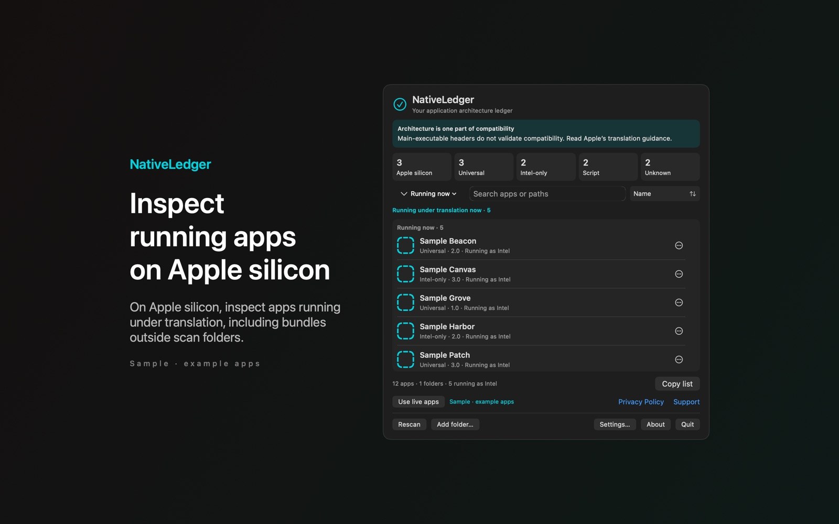The height and width of the screenshot is (524, 839).
Task: Filter by Universal count card
Action: [483, 167]
